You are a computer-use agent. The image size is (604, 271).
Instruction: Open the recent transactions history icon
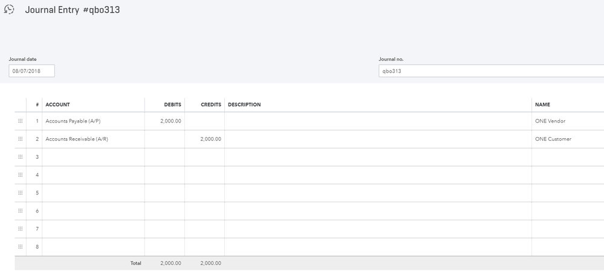(9, 10)
